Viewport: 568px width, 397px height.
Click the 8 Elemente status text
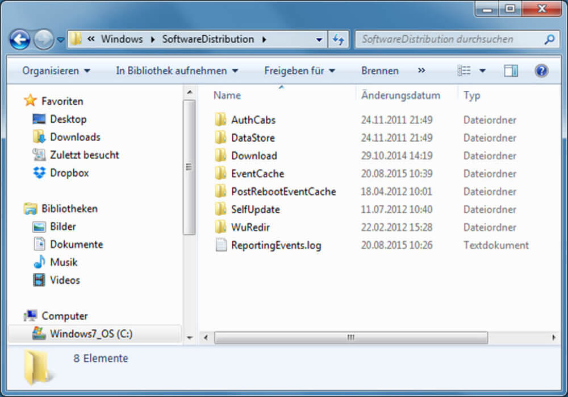coord(101,358)
